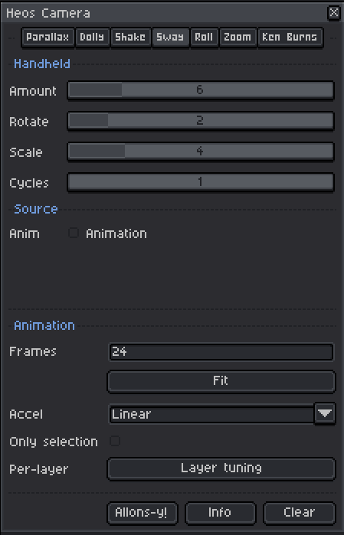Change the Cycles slider
The image size is (344, 535).
click(x=201, y=182)
